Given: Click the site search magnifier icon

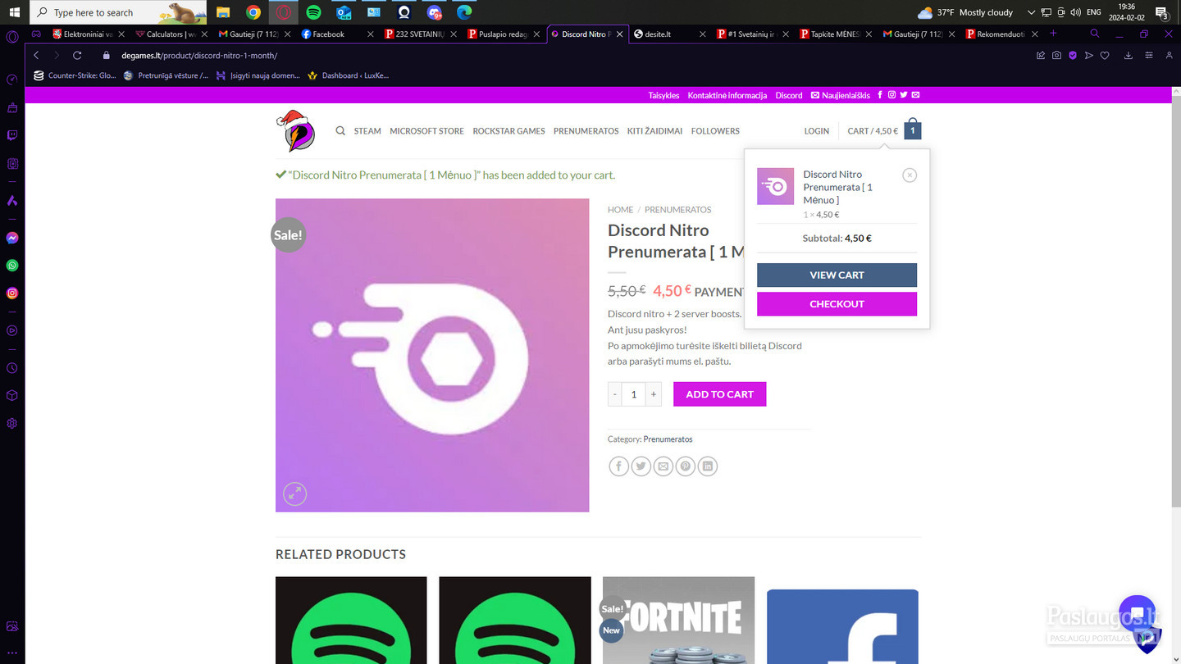Looking at the screenshot, I should (x=340, y=130).
